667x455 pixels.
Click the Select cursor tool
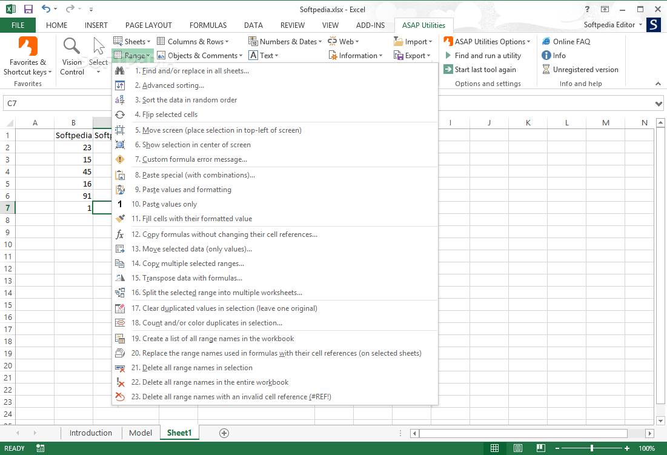(98, 46)
